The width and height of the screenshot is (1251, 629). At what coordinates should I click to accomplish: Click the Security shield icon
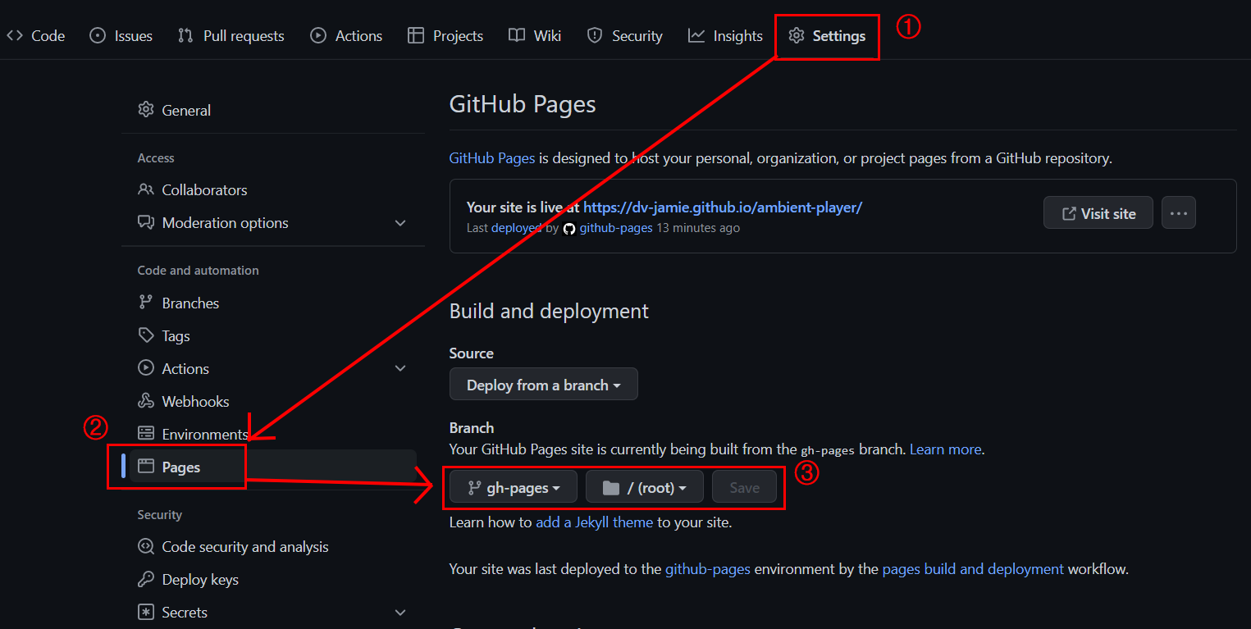tap(595, 35)
